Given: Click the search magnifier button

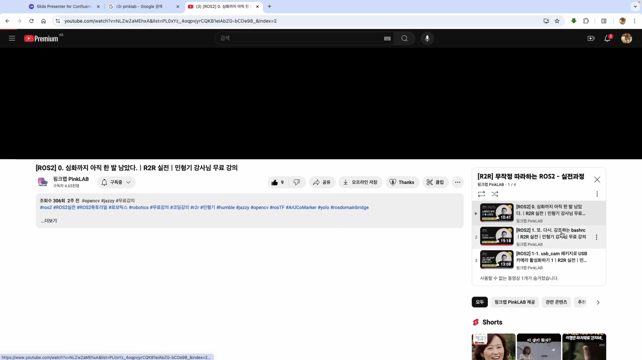Looking at the screenshot, I should 404,38.
